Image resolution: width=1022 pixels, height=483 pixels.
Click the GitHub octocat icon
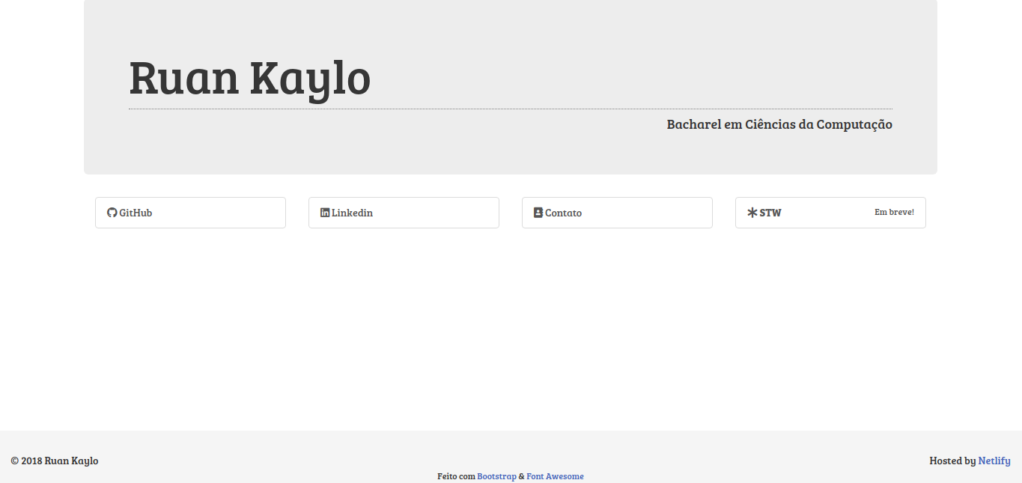click(x=112, y=213)
